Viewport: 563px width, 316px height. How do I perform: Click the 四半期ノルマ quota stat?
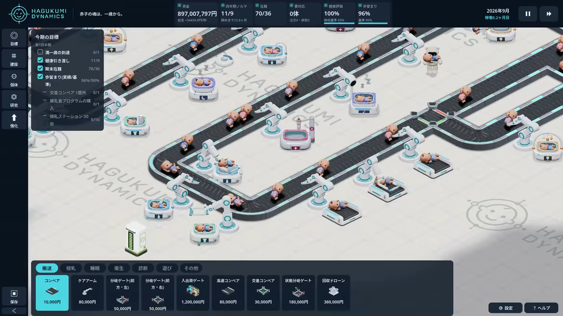(235, 13)
